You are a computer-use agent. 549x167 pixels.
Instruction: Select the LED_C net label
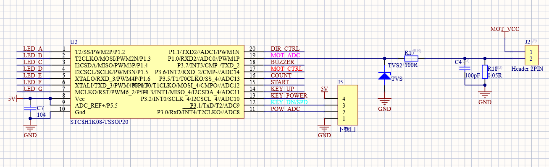click(x=33, y=62)
